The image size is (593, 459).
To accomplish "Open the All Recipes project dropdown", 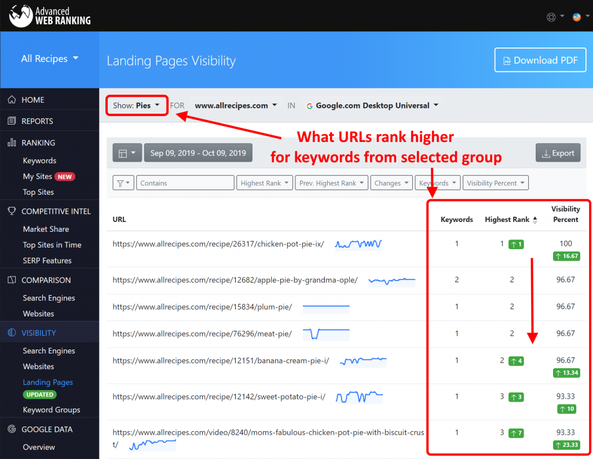I will coord(50,59).
